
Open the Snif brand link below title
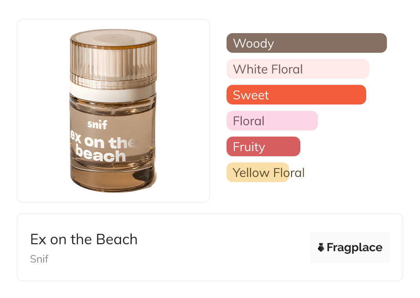tap(39, 259)
